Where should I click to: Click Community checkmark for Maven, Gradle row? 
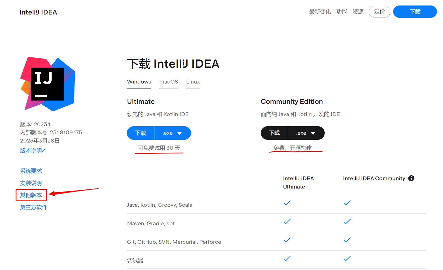point(347,221)
